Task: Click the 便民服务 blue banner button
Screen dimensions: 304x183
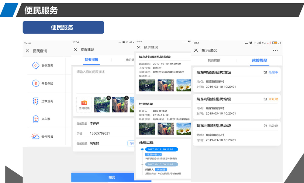Action: coord(64,28)
